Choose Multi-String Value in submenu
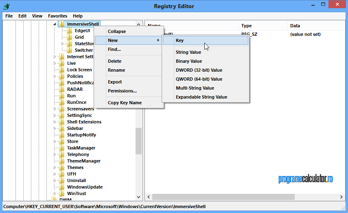 click(x=206, y=88)
